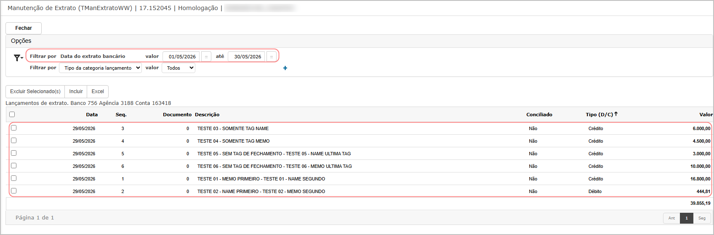The height and width of the screenshot is (235, 714).
Task: Check the row TESTE 03 - SOMENTE TAG NAME
Action: pos(13,128)
